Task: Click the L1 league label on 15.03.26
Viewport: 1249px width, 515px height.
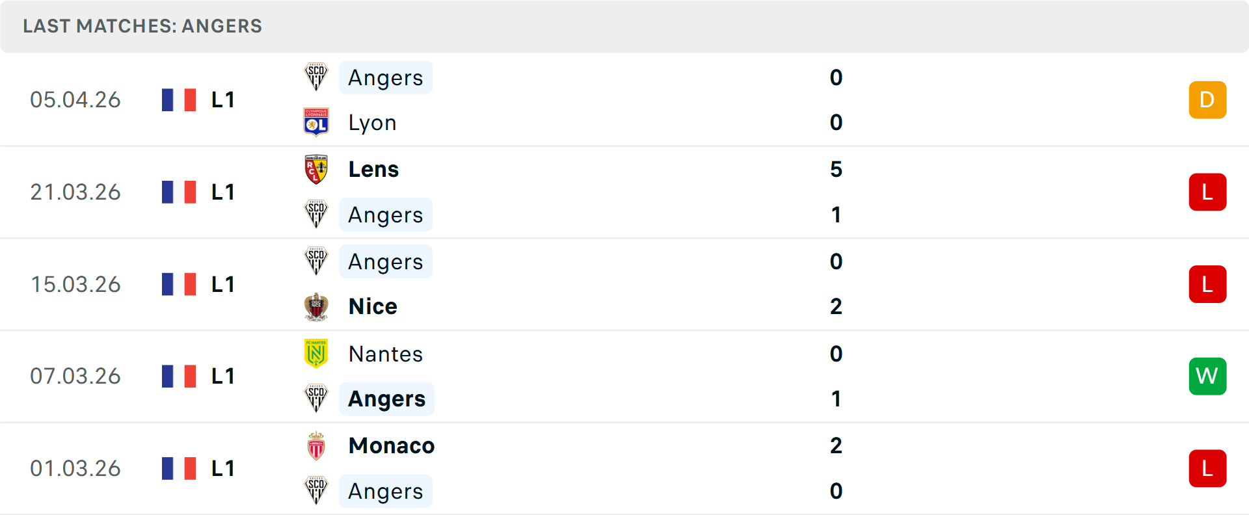Action: coord(222,285)
